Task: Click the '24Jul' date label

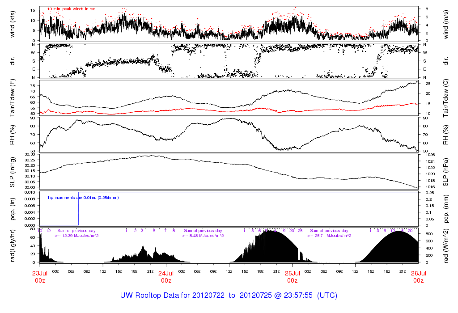Action: pos(166,274)
